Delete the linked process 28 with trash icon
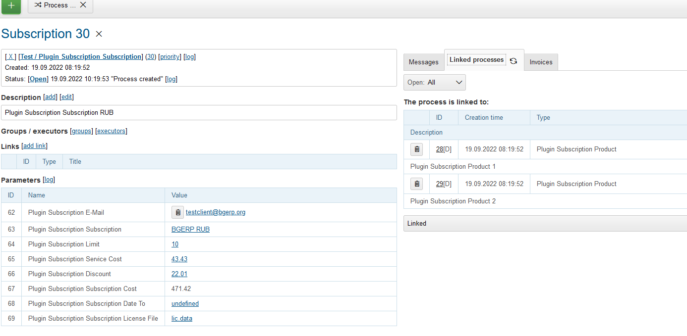Viewport: 687px width, 336px height. [417, 149]
